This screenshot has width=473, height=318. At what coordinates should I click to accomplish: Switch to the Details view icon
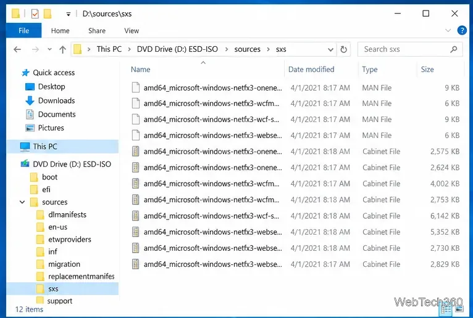pos(446,309)
